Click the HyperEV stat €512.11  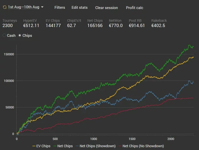pos(31,26)
